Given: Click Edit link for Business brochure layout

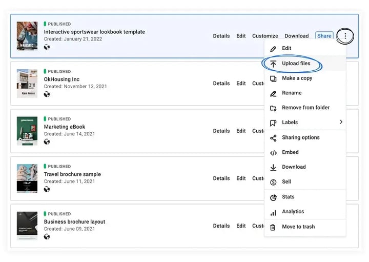Looking at the screenshot, I should coord(241,226).
